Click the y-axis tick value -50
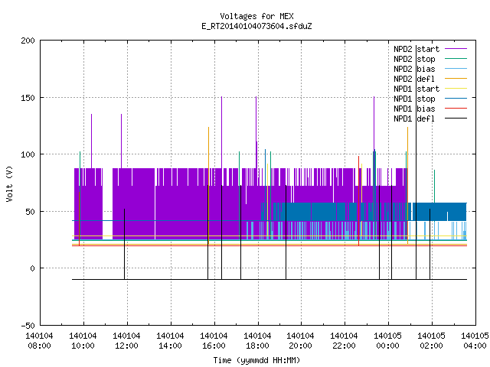Viewport: 490px width, 367px height. coord(28,326)
